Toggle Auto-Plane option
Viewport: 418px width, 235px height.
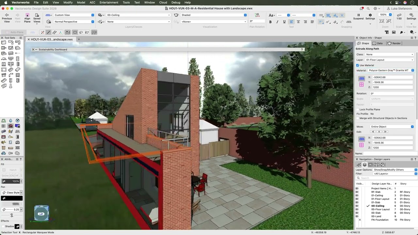(x=14, y=32)
